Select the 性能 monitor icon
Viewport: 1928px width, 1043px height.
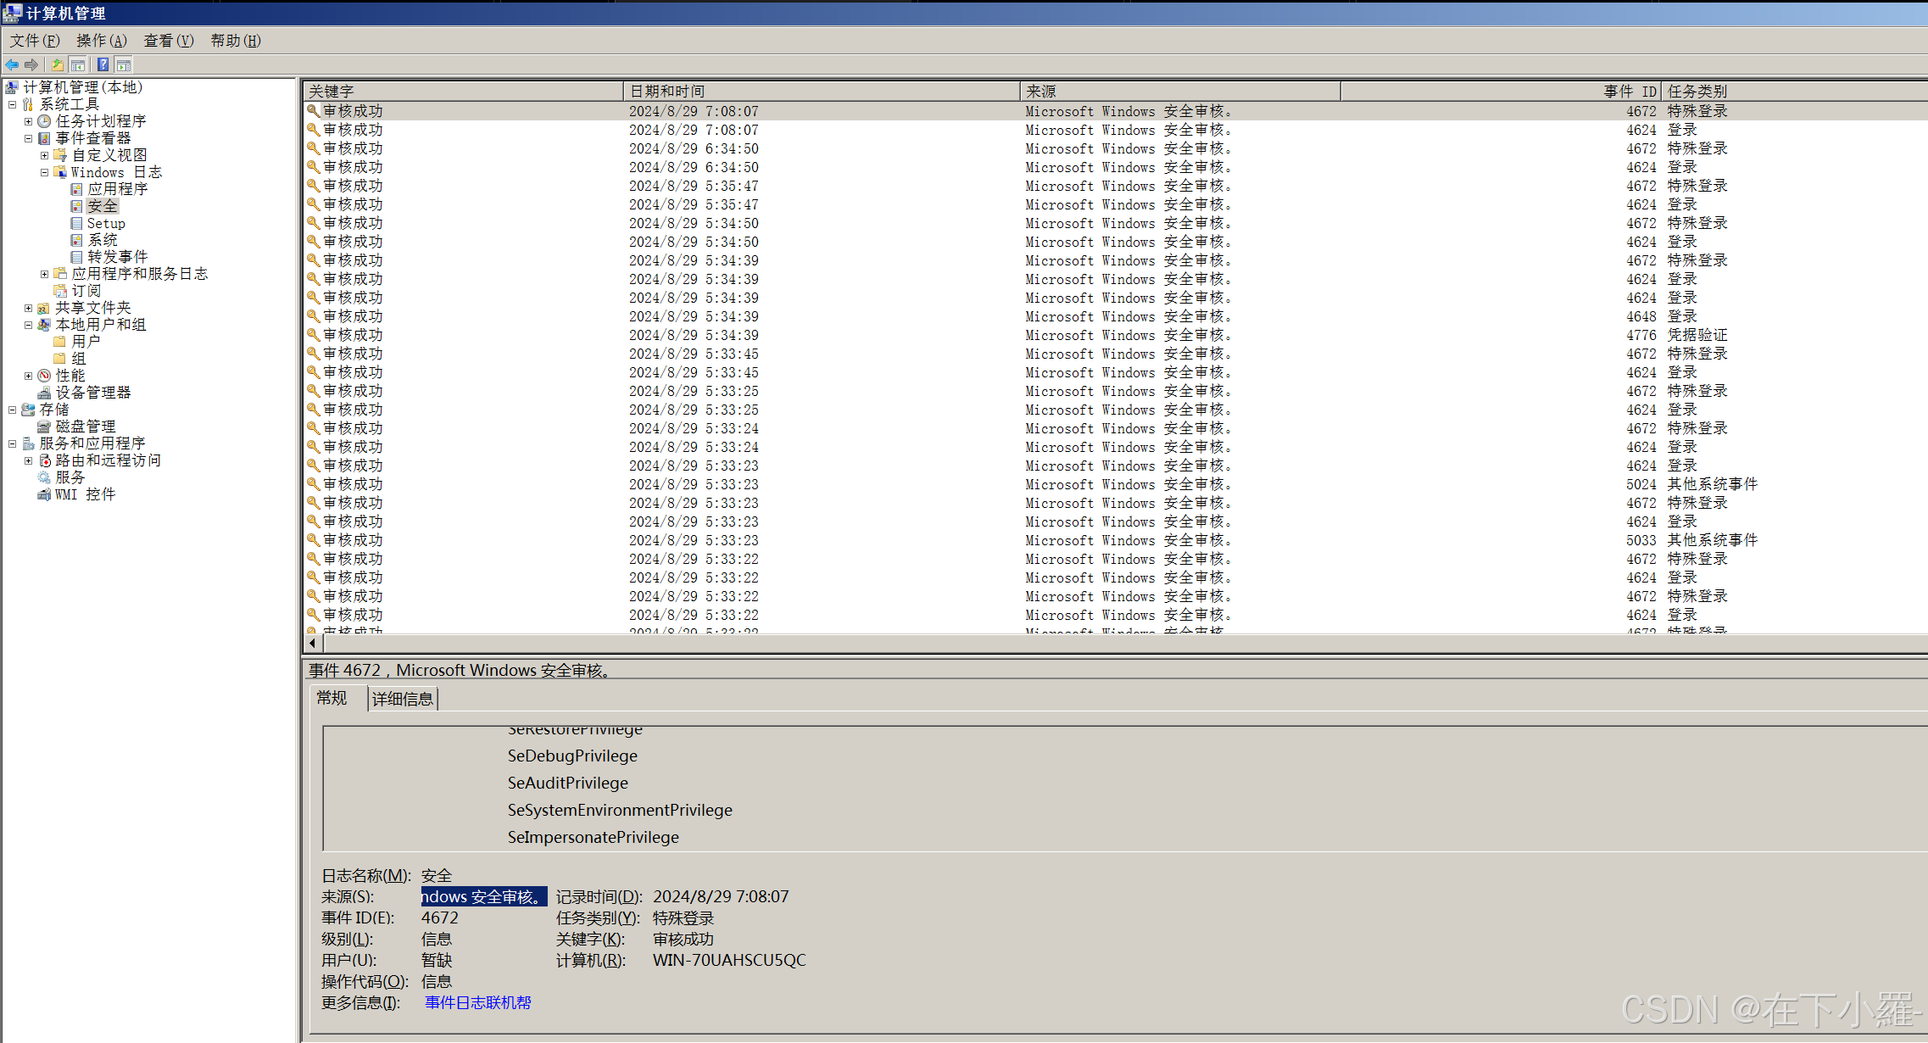44,376
